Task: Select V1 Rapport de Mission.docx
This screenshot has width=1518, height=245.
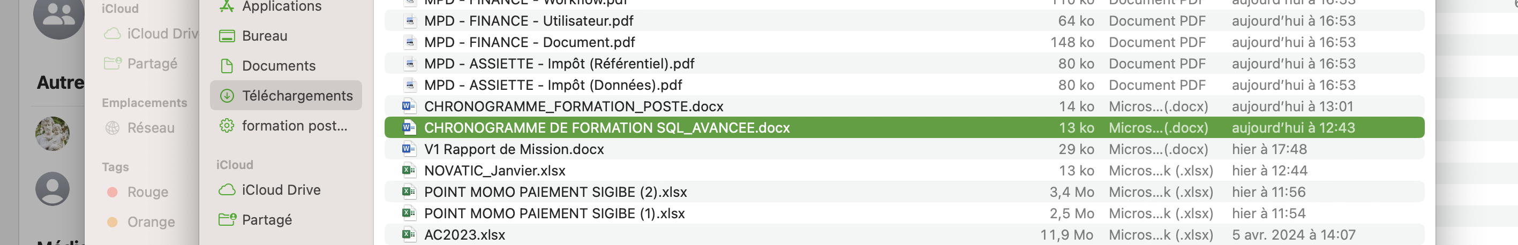Action: (x=514, y=150)
